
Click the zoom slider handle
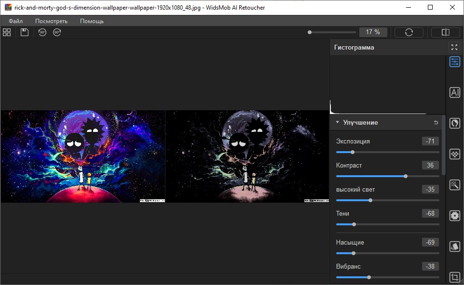[x=310, y=32]
